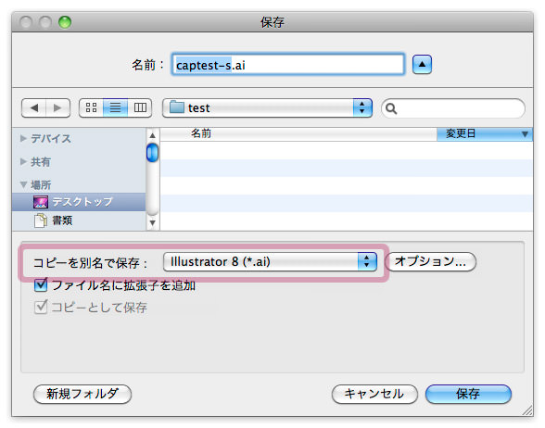Toggle ファイル名に拡張子を追加 checkbox
545x428 pixels.
(41, 285)
